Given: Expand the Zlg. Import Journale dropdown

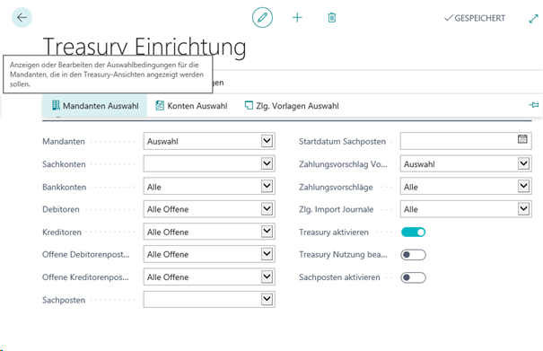Looking at the screenshot, I should pos(523,209).
